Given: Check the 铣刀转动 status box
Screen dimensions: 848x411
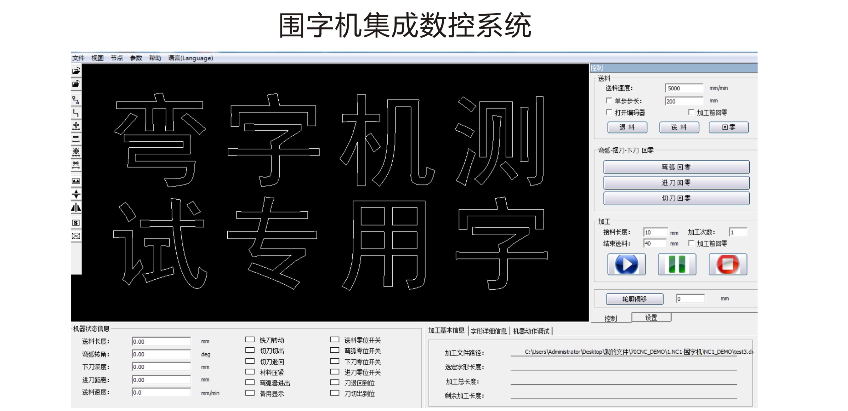Looking at the screenshot, I should (x=250, y=340).
